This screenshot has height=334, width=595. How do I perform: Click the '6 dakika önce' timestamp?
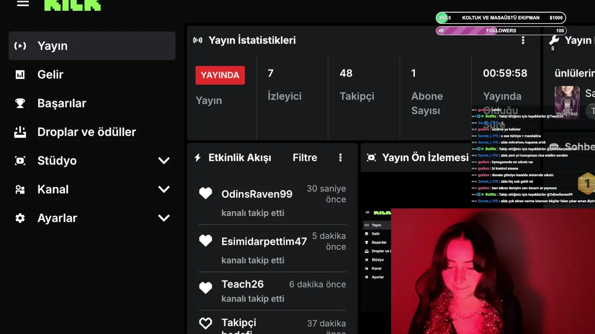[317, 284]
